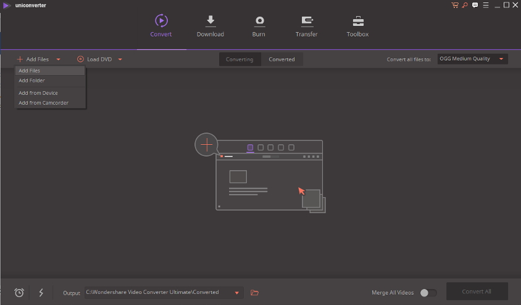521x305 pixels.
Task: Open the hamburger menu icon
Action: pyautogui.click(x=486, y=5)
